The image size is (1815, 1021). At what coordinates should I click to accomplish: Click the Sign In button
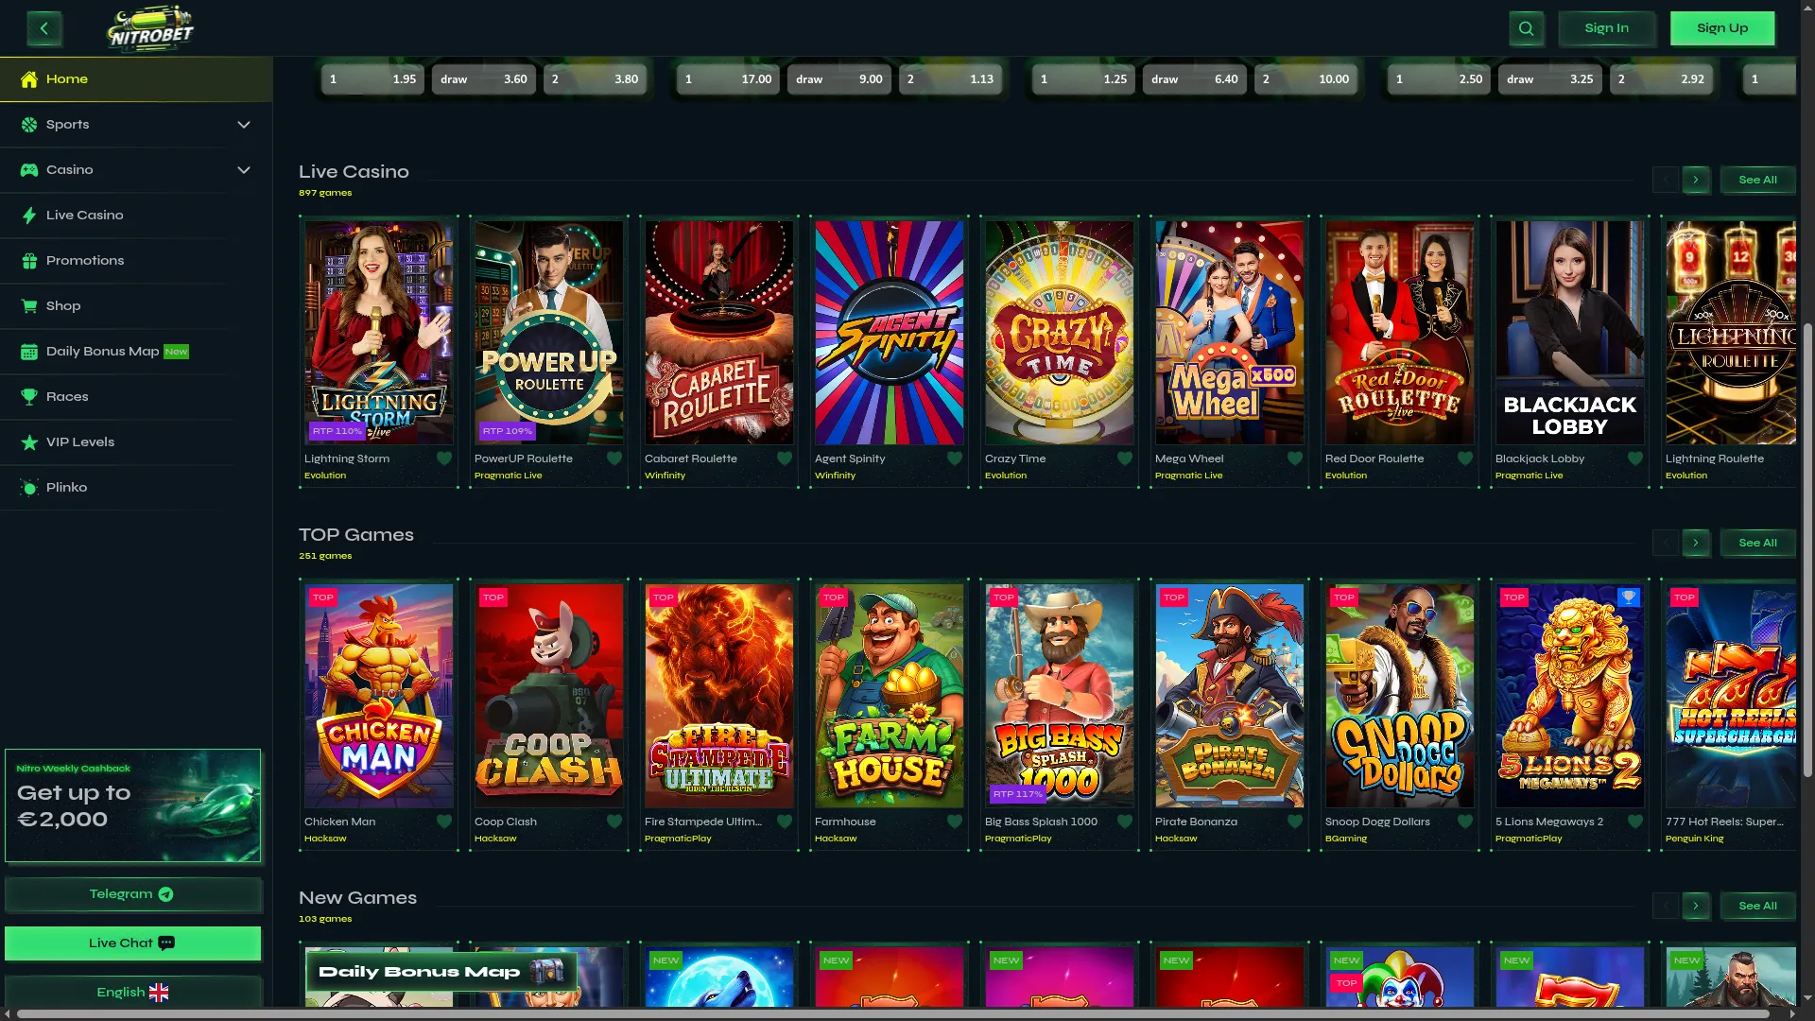point(1606,28)
